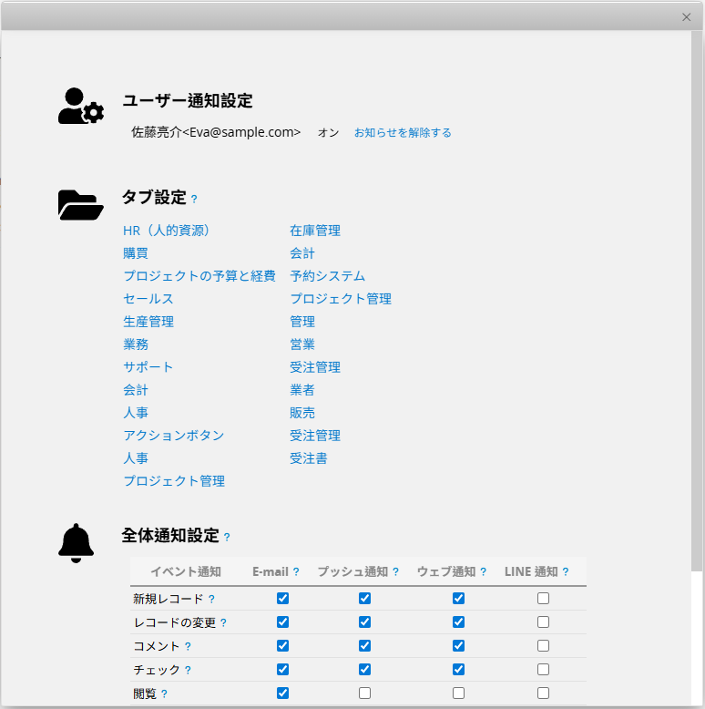Image resolution: width=705 pixels, height=709 pixels.
Task: Open the 受注書 tab link
Action: click(x=309, y=458)
